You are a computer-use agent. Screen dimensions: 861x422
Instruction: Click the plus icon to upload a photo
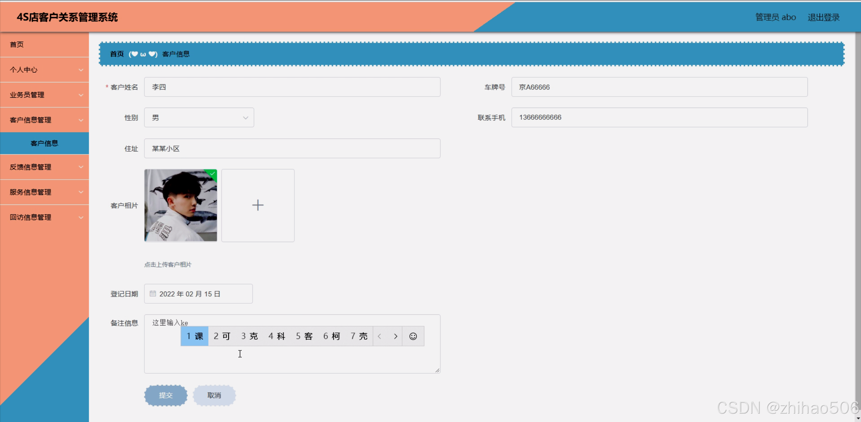click(258, 205)
